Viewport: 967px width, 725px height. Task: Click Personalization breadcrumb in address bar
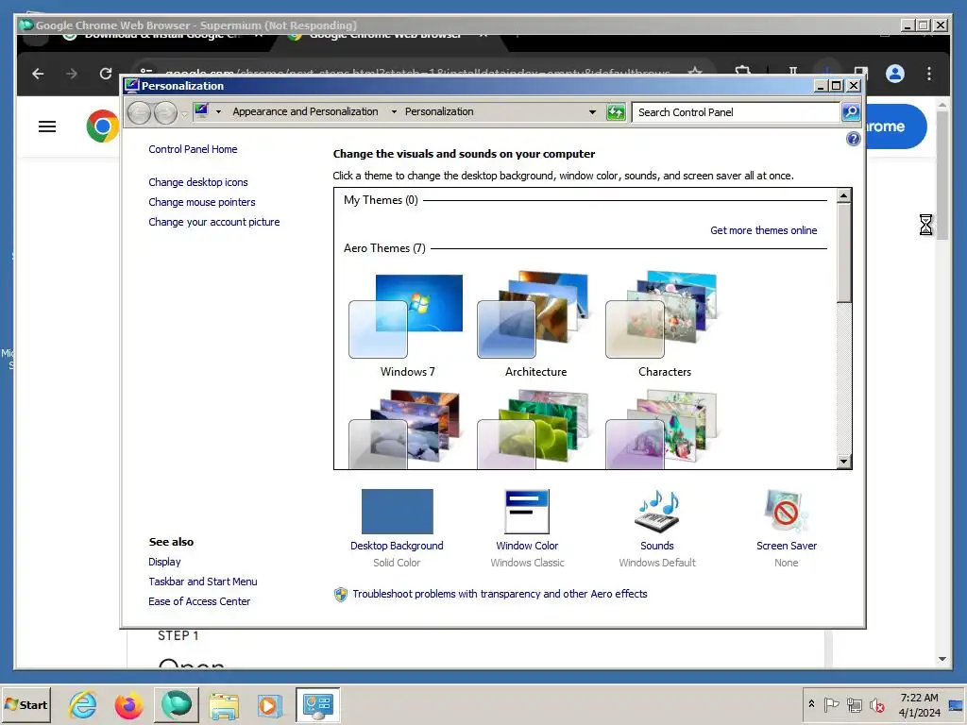439,111
